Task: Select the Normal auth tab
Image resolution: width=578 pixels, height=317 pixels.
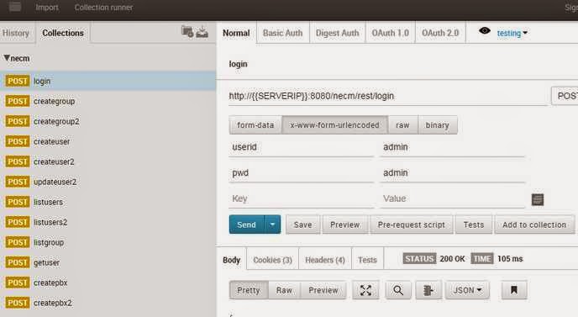Action: point(236,33)
